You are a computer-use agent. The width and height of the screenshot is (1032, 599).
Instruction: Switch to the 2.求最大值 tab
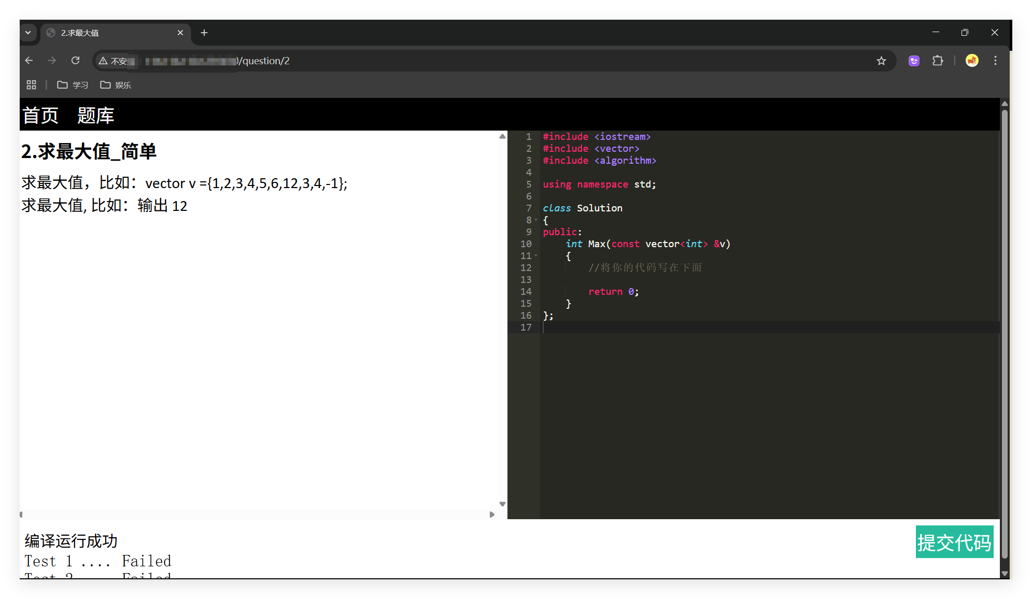pos(115,33)
